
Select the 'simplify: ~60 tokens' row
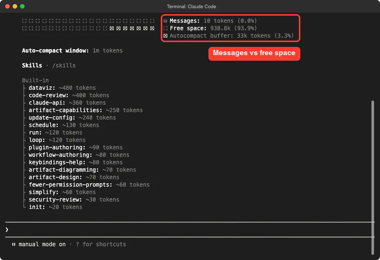[62, 192]
